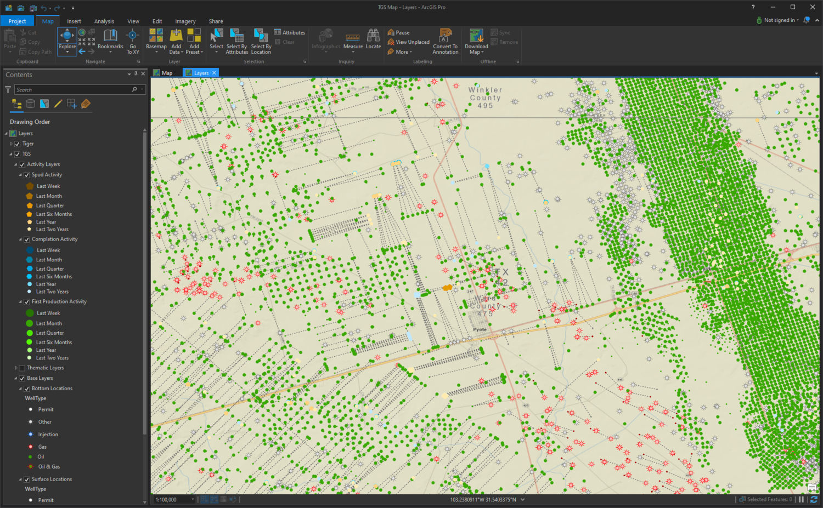The width and height of the screenshot is (823, 508).
Task: Toggle Bottom Locations layer checkbox
Action: click(26, 389)
